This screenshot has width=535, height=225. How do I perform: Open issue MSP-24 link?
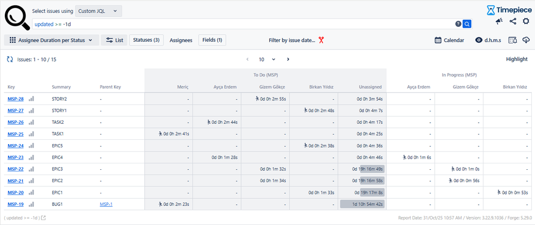click(16, 146)
